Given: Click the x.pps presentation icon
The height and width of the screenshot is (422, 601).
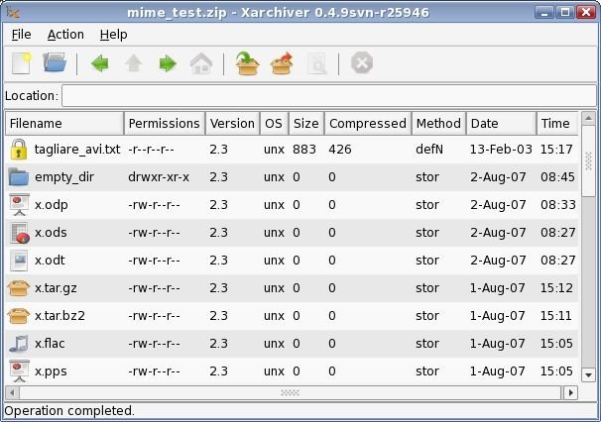Looking at the screenshot, I should tap(19, 371).
